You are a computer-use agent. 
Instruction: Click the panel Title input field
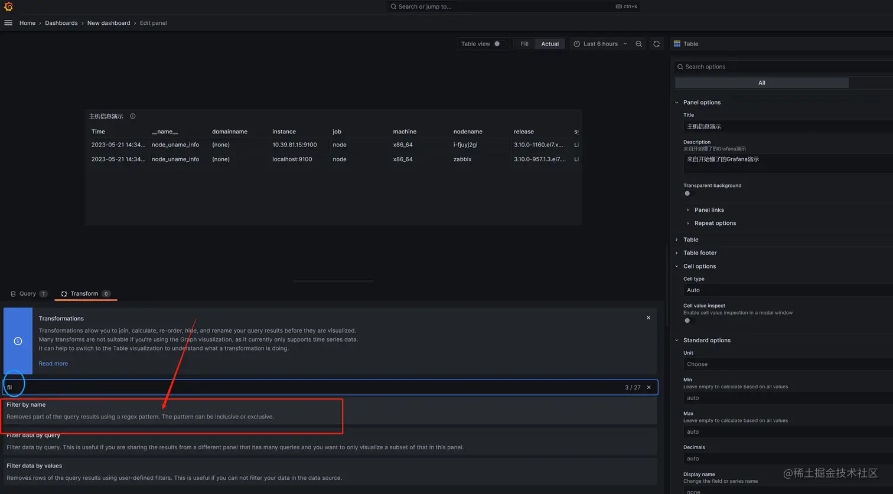788,126
